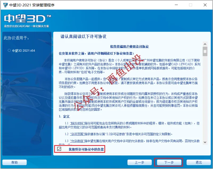The width and height of the screenshot is (213, 169).
Task: Minimize the installer window
Action: [x=176, y=5]
